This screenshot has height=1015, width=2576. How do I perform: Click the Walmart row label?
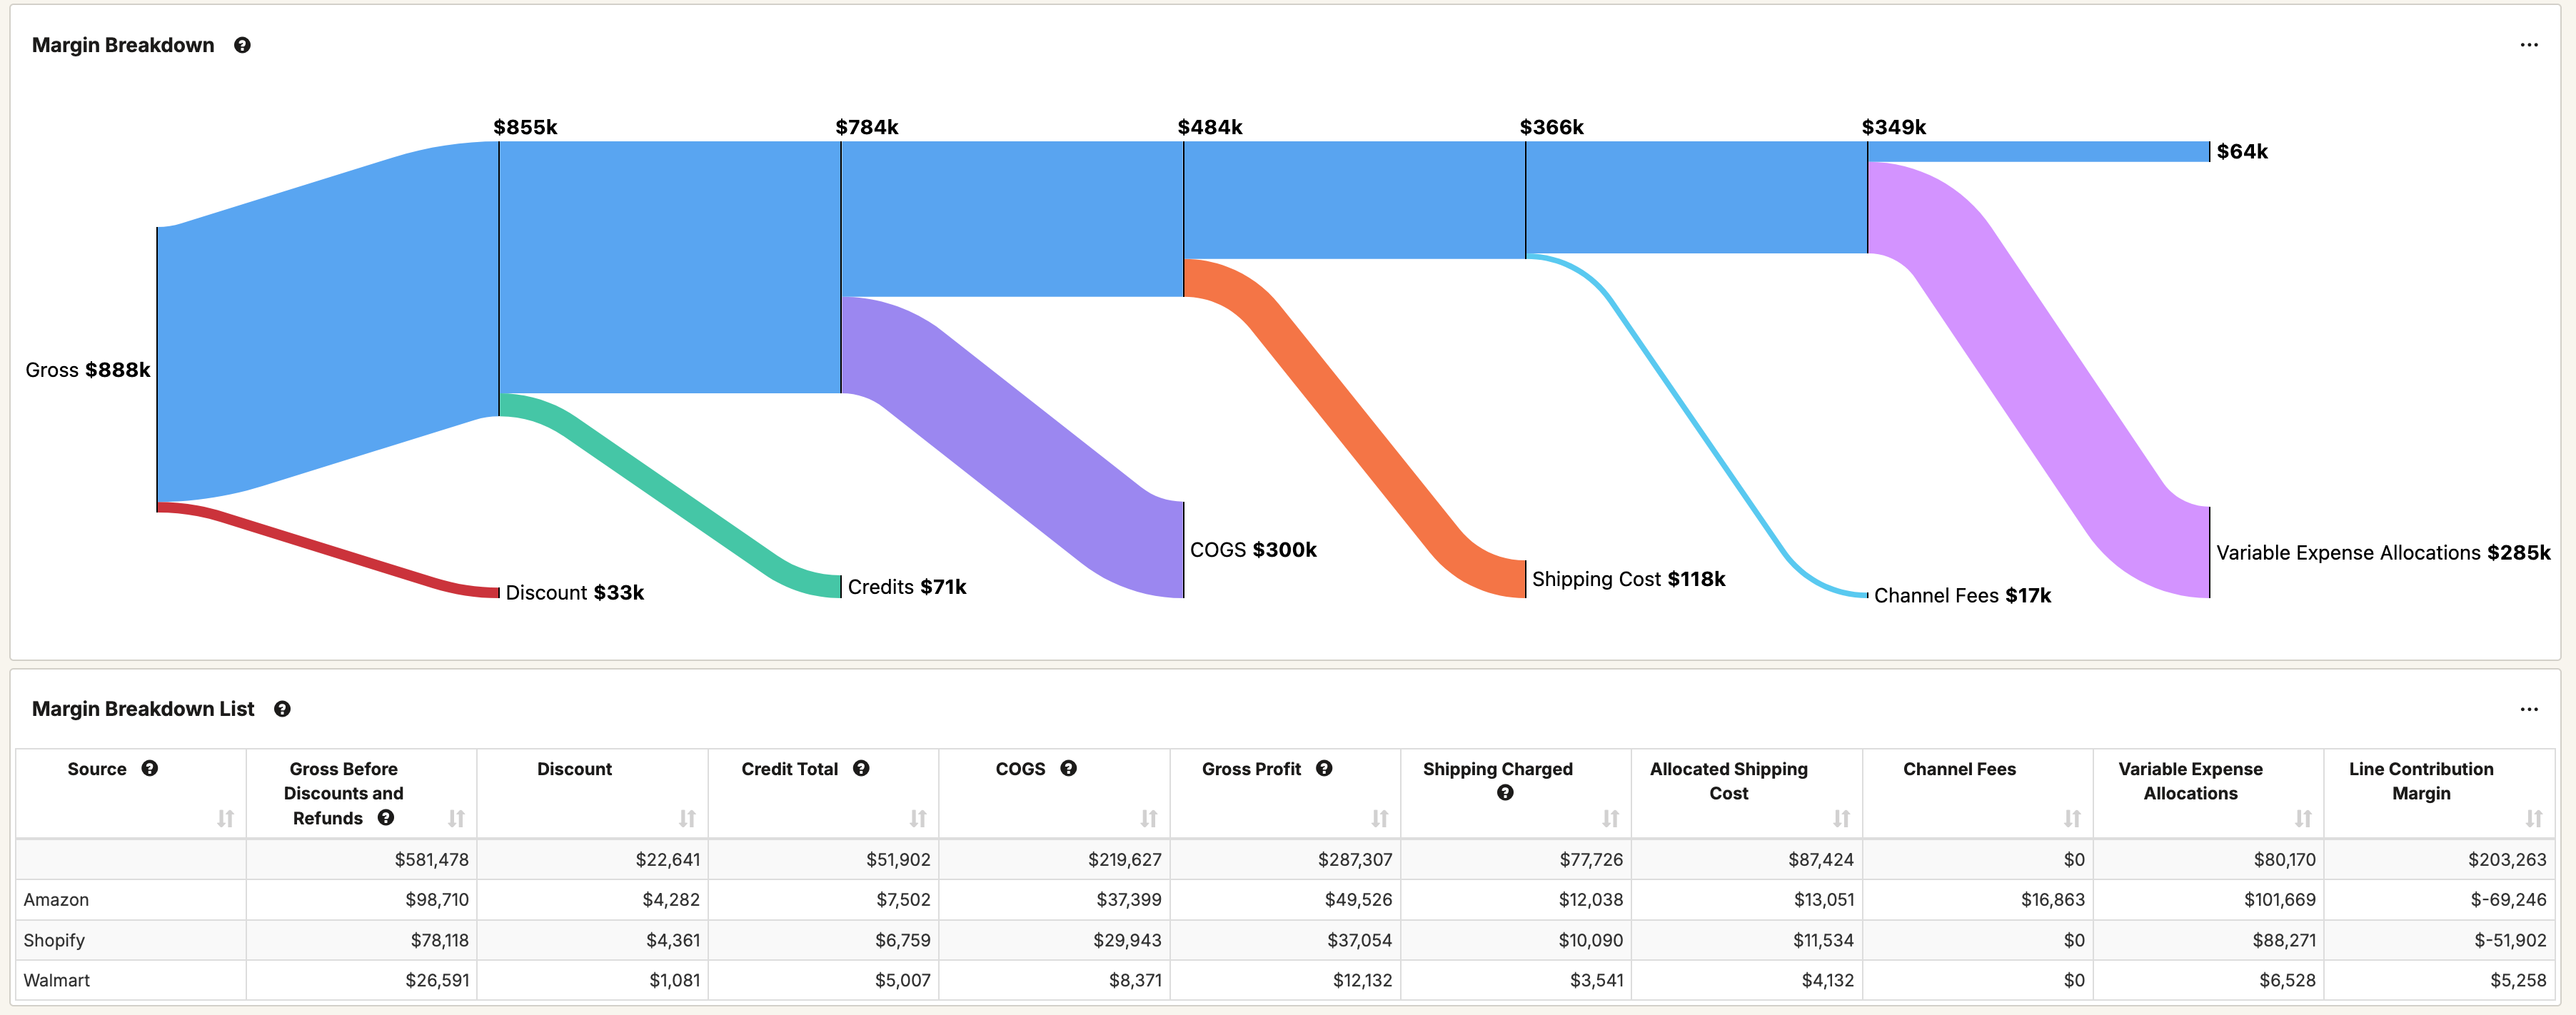(56, 980)
